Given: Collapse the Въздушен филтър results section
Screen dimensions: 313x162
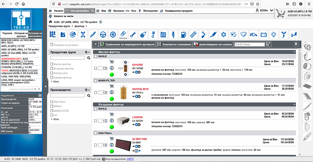Looking at the screenshot, I should point(294,104).
